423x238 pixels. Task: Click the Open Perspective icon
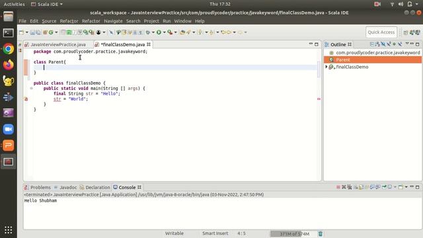406,32
